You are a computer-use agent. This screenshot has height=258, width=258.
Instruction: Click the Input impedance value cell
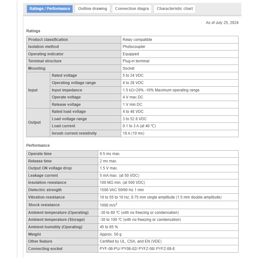click(x=161, y=90)
